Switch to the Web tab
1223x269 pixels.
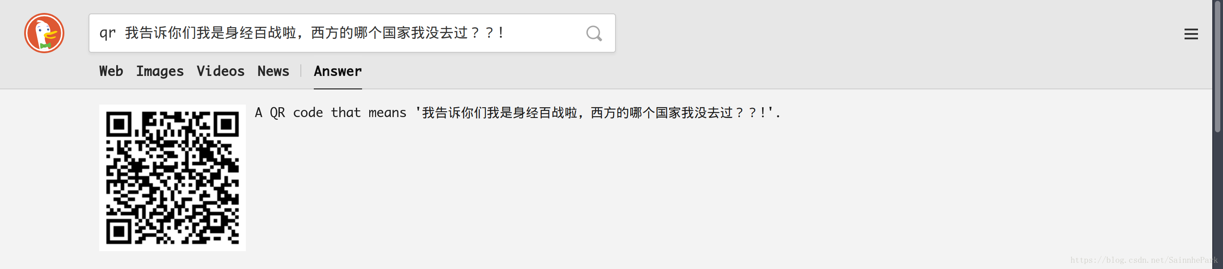tap(111, 71)
